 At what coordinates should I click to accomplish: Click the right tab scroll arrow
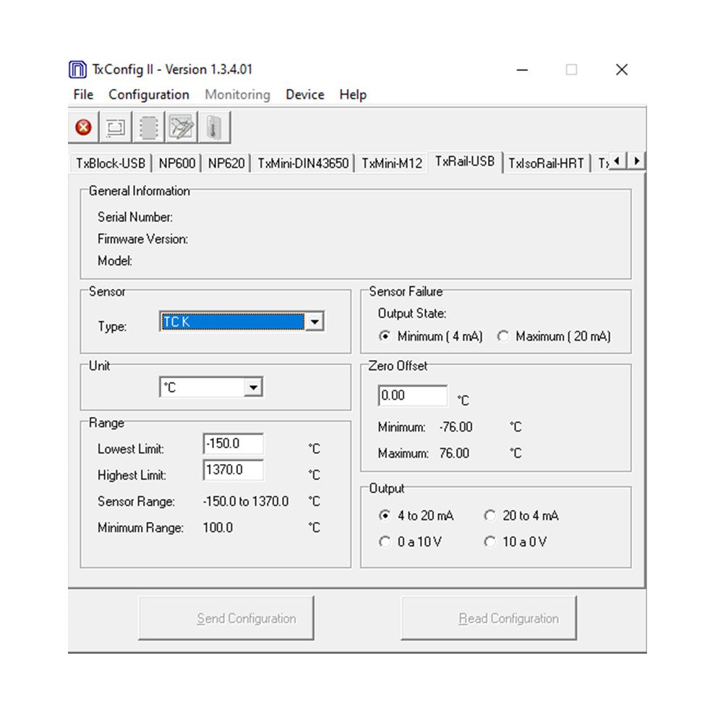pos(636,161)
